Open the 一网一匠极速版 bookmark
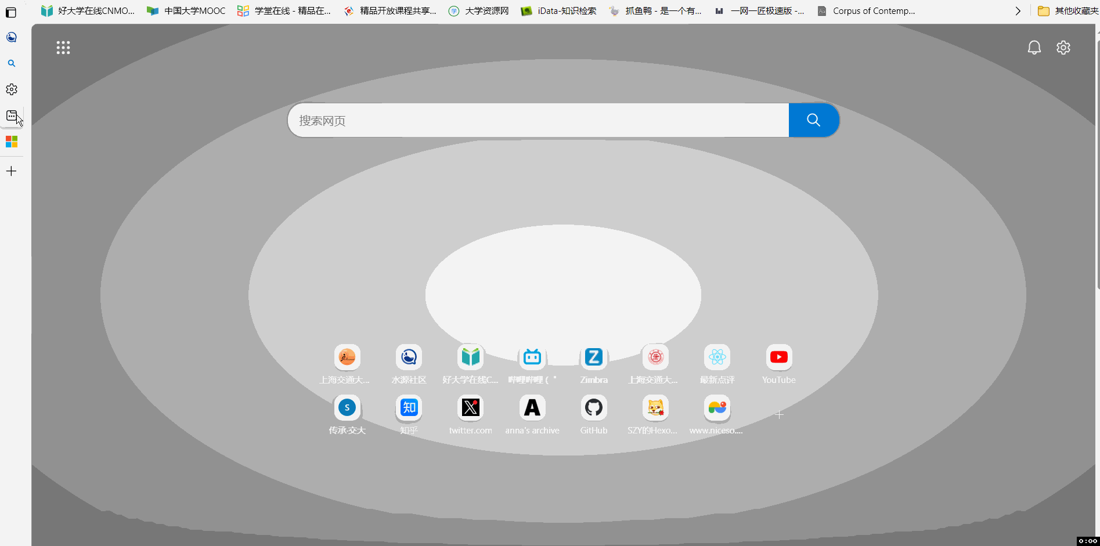This screenshot has height=546, width=1100. point(760,10)
